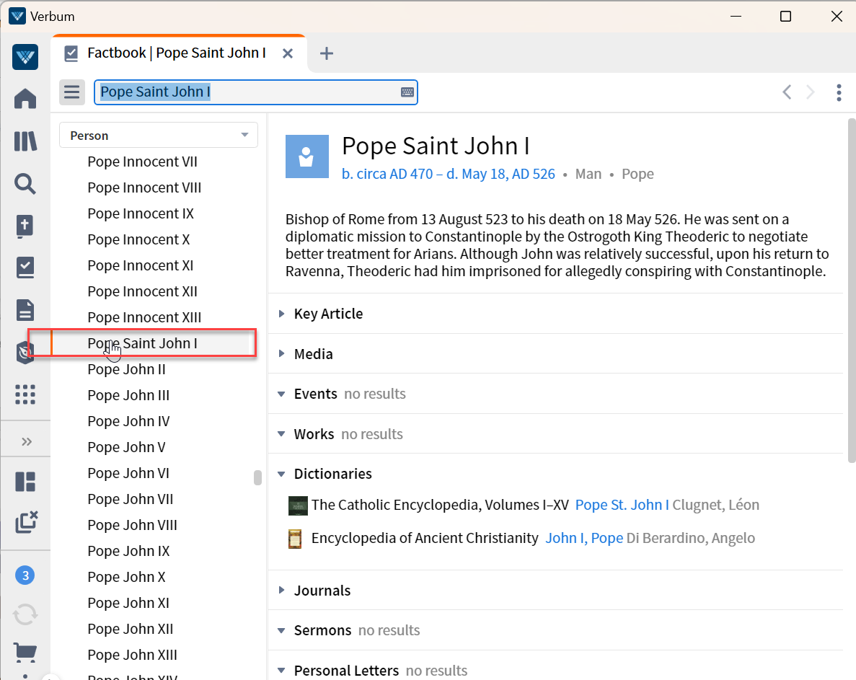
Task: Select Pope John VI in list
Action: coord(128,473)
